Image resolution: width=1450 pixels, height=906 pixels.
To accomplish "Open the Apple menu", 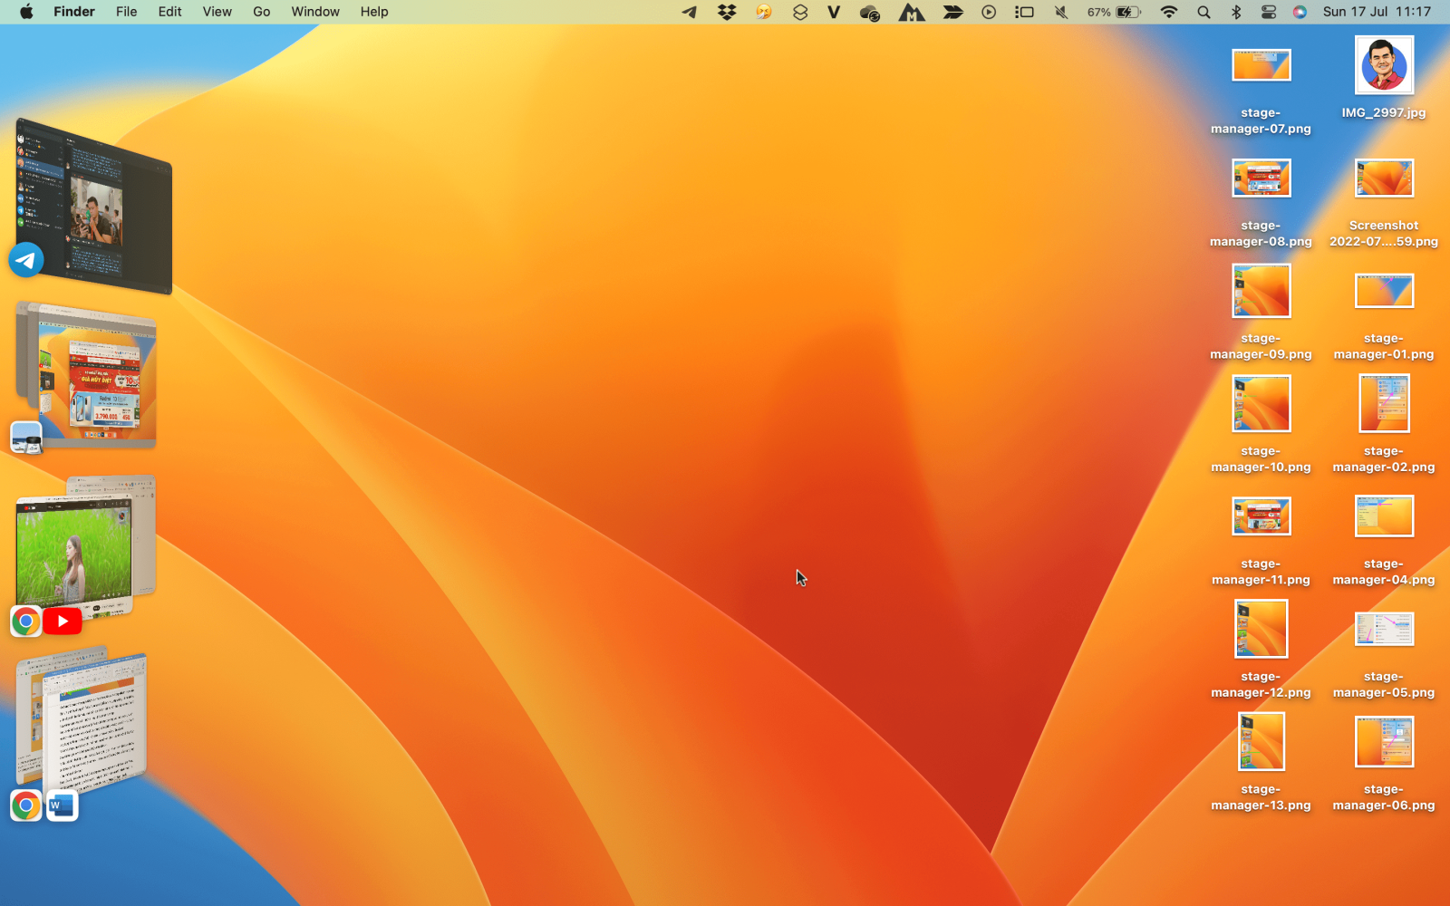I will point(26,12).
